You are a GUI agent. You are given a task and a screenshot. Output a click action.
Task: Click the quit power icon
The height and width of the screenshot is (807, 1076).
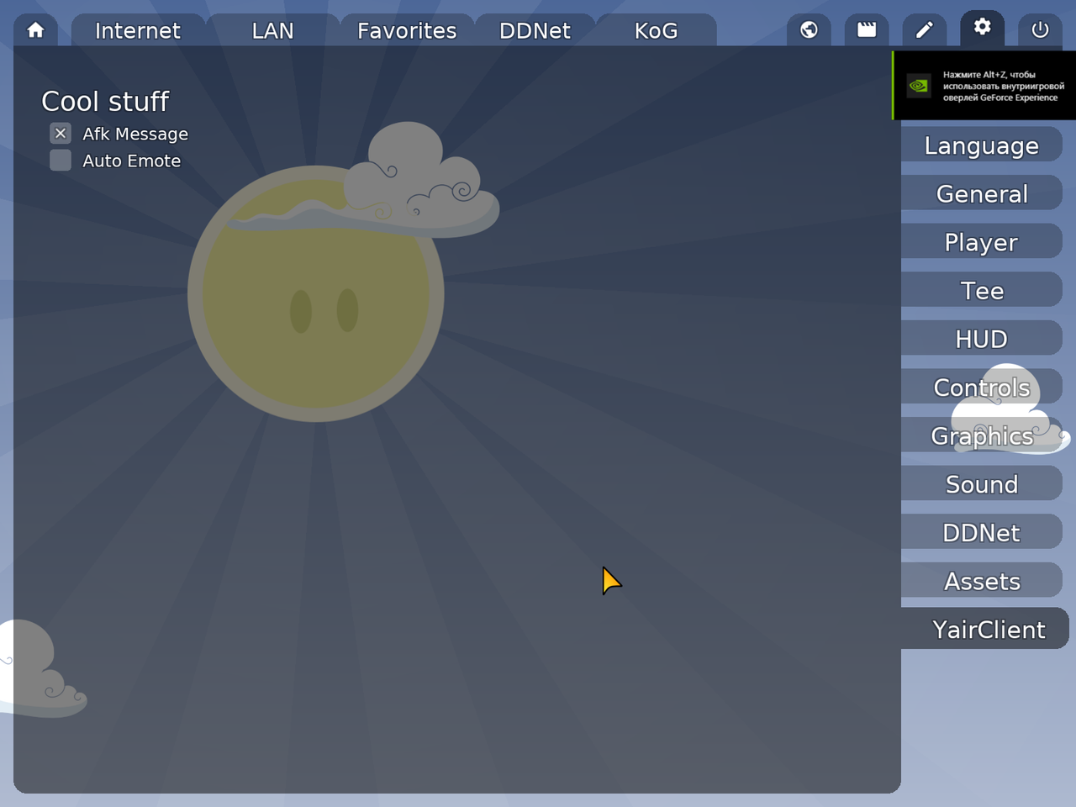pyautogui.click(x=1040, y=30)
